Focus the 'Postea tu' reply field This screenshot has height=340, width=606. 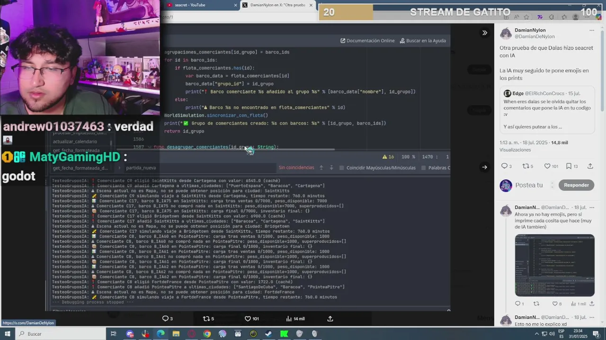click(x=529, y=185)
